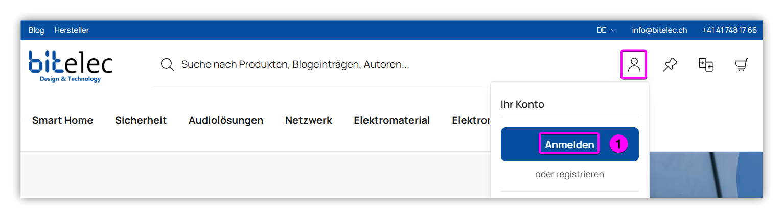Open the Blog link
Screen dimensions: 783x218
[36, 30]
